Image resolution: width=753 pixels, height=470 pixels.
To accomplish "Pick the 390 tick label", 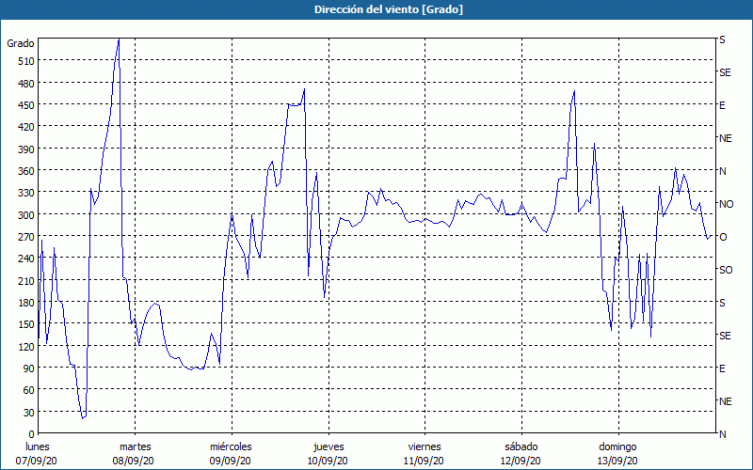I will tap(26, 149).
